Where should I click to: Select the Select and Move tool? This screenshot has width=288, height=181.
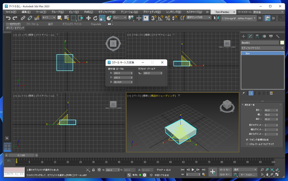[88, 18]
